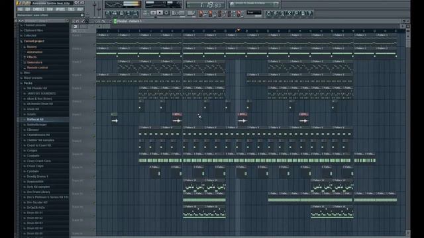
Task: Select the Remote control item
Action: coord(37,67)
